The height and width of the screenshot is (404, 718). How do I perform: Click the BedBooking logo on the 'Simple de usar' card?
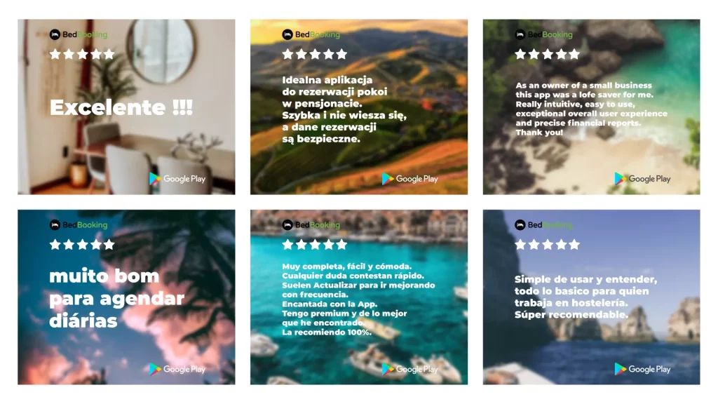click(543, 225)
